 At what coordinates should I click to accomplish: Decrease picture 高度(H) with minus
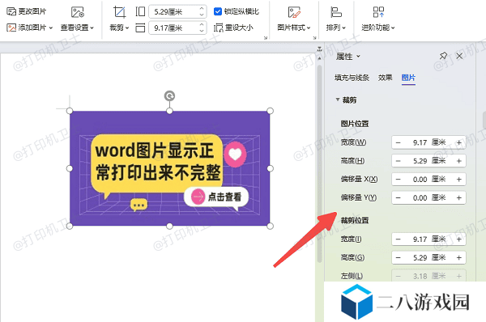(x=399, y=161)
